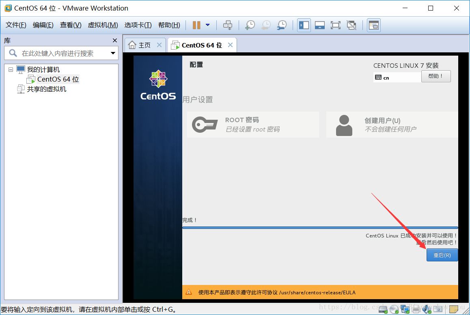
Task: Click the printer status bar icon
Action: pos(416,309)
